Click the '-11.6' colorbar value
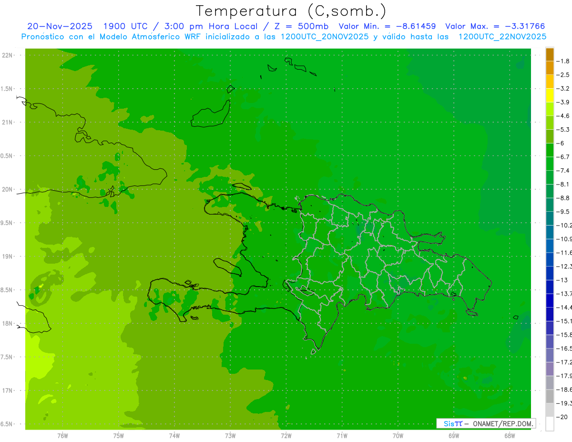The width and height of the screenshot is (572, 442). pyautogui.click(x=564, y=252)
